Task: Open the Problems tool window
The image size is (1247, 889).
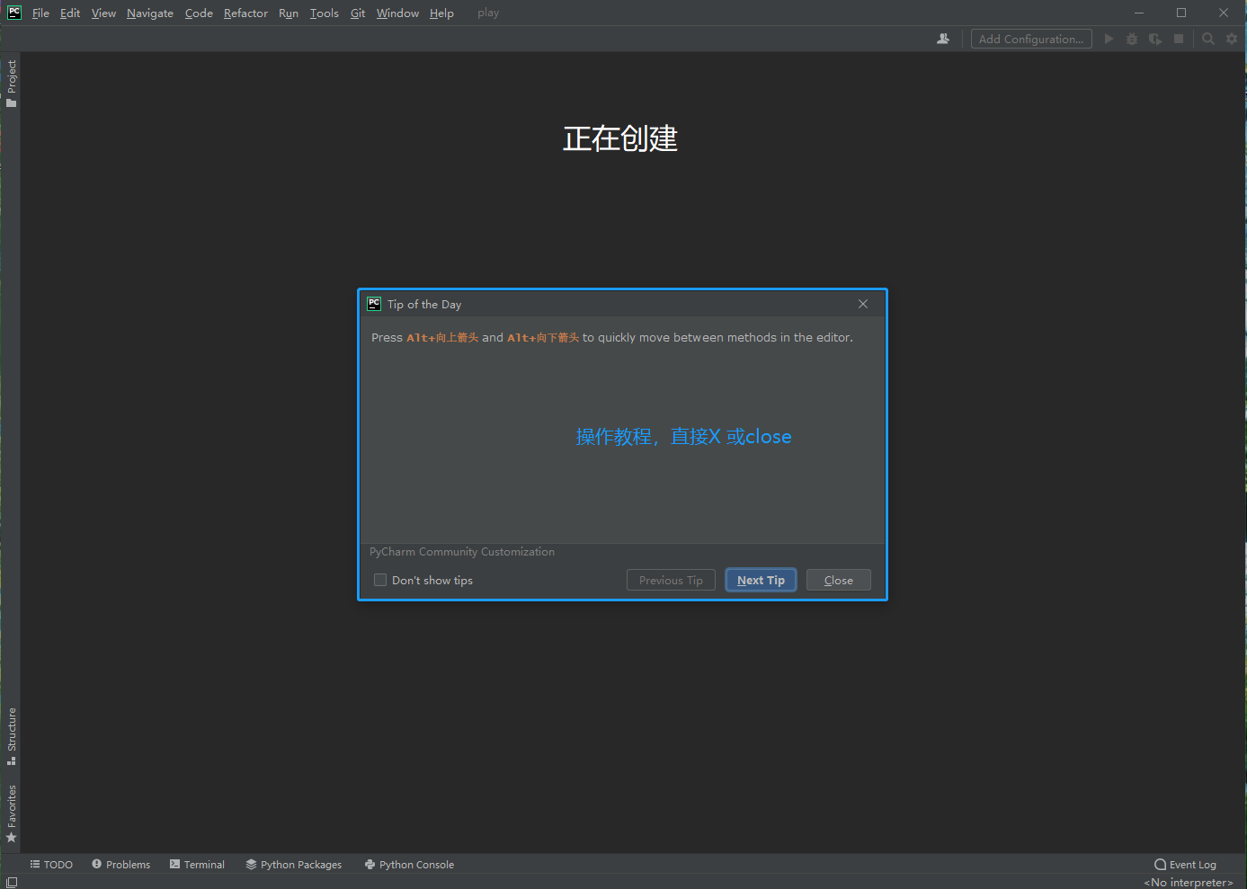Action: [121, 865]
